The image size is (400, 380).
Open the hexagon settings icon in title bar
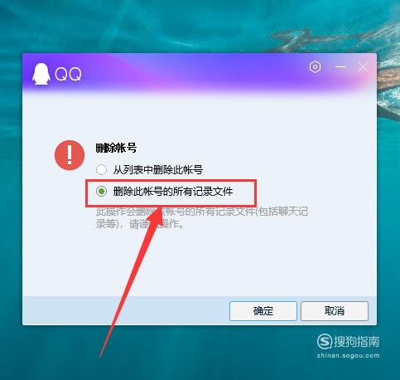(x=315, y=67)
